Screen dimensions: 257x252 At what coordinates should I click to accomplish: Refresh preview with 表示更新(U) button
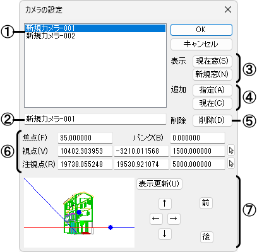coord(159,184)
